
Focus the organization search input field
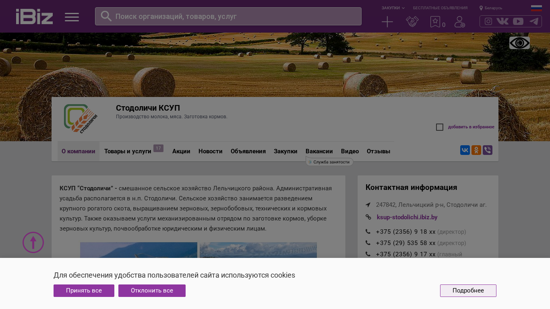pyautogui.click(x=234, y=16)
